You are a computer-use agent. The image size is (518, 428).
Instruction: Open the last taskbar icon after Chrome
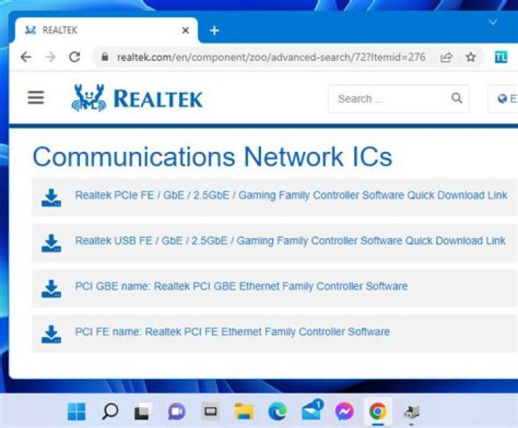click(412, 412)
